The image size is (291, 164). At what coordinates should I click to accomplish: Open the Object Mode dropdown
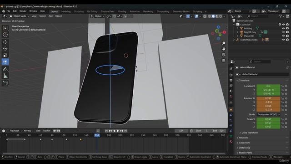click(x=19, y=16)
